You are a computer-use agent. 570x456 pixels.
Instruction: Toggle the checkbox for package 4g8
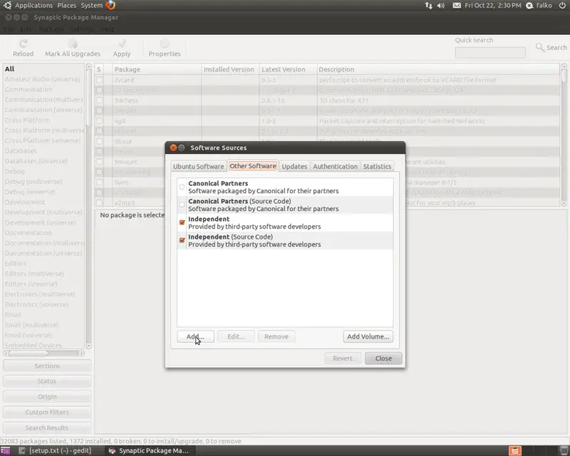click(99, 120)
